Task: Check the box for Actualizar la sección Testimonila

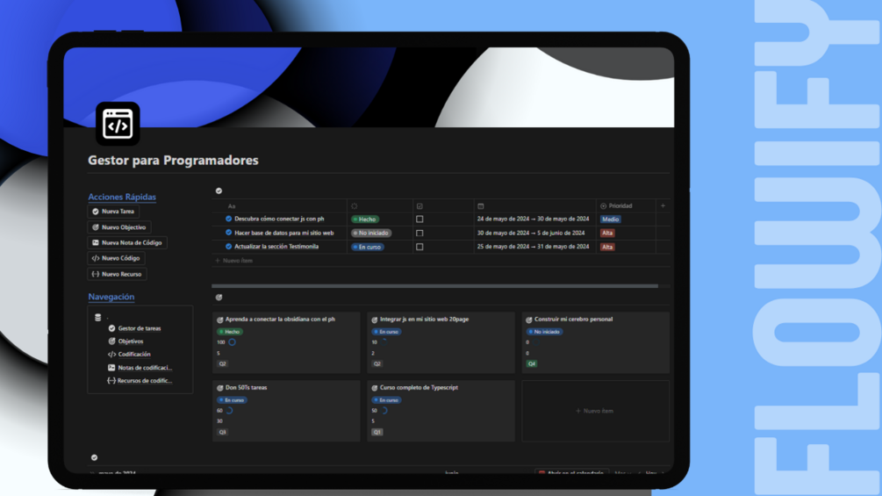Action: coord(419,247)
